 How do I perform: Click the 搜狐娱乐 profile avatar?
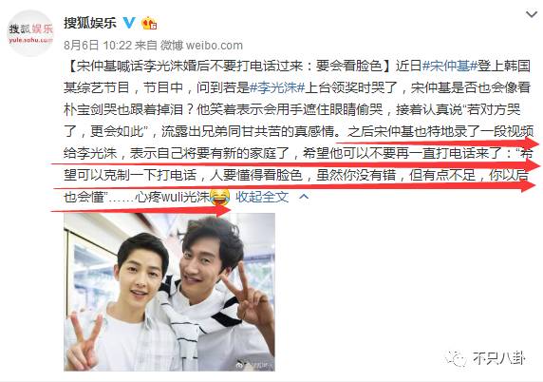coord(30,33)
